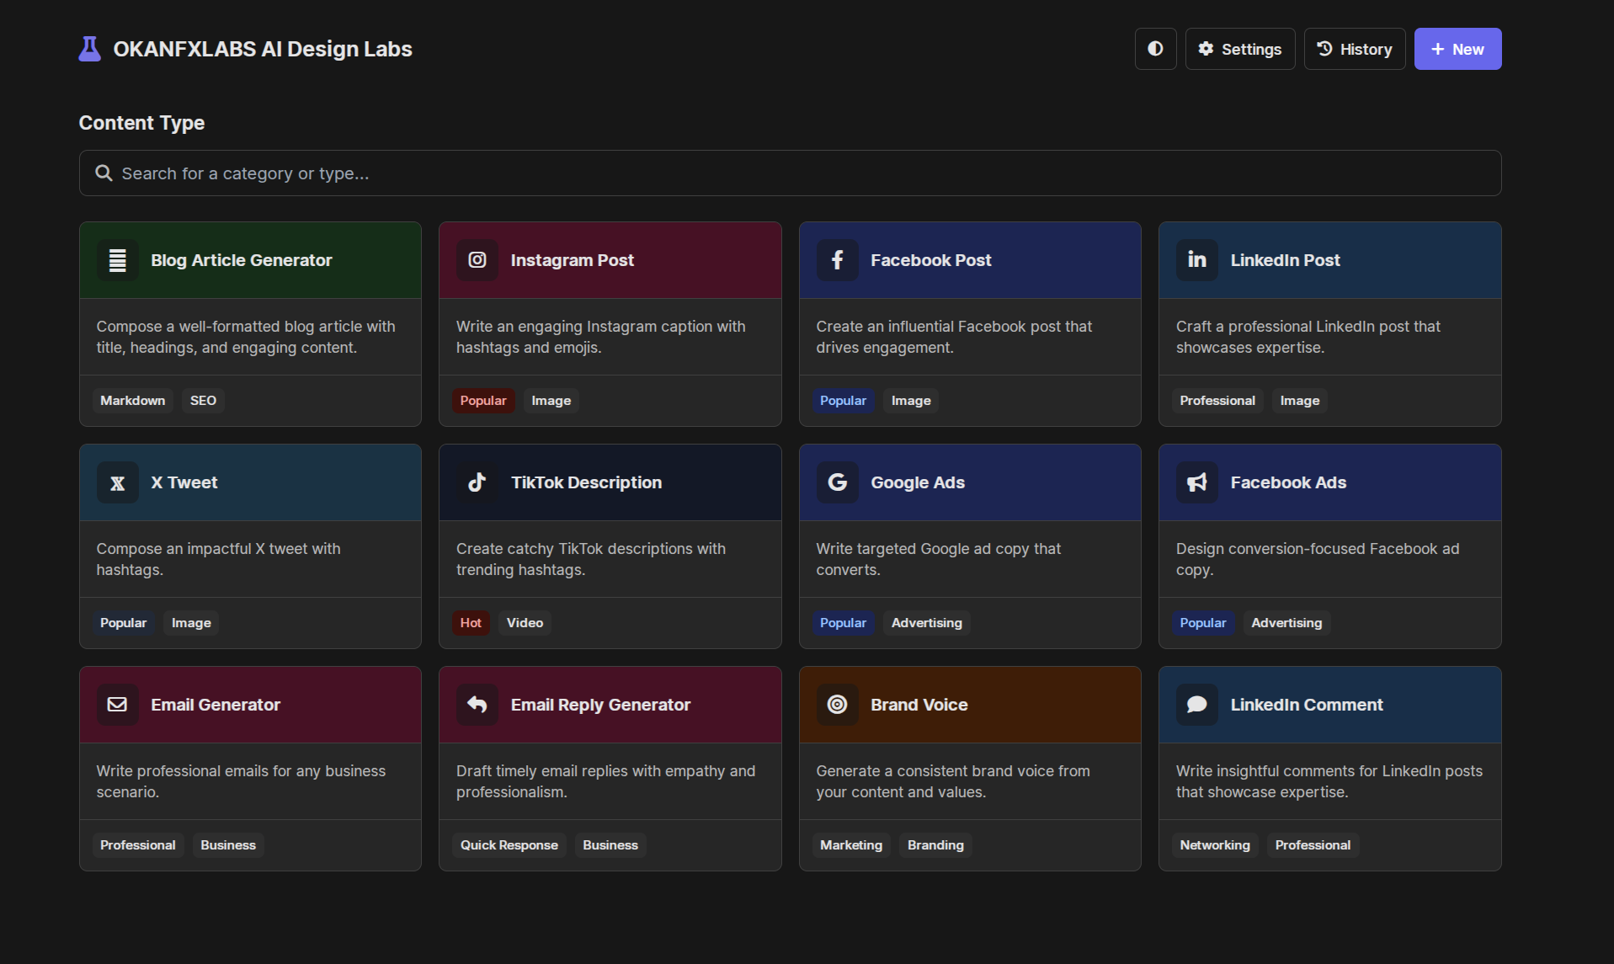1614x964 pixels.
Task: Click the Facebook Post icon
Action: pos(837,260)
